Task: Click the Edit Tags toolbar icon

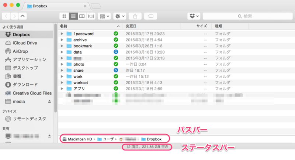Action: 150,16
